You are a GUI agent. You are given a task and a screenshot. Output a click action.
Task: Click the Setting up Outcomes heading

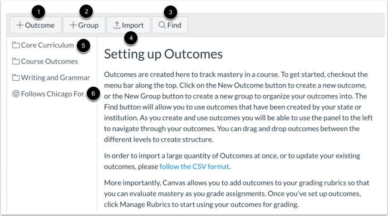point(163,54)
